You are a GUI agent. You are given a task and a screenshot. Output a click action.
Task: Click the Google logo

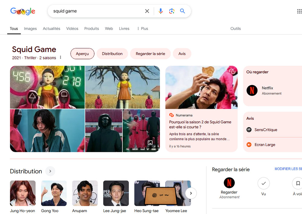[23, 11]
